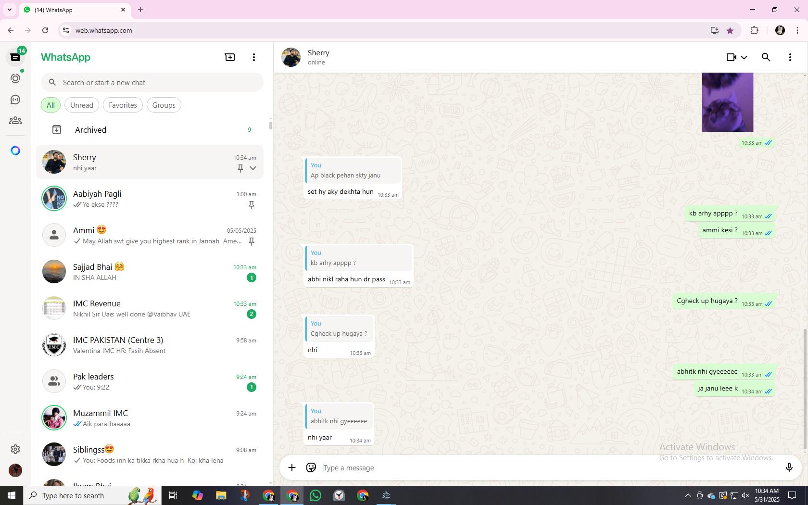Expand the call options chevron

coord(744,57)
